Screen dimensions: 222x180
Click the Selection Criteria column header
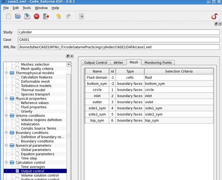click(x=179, y=71)
